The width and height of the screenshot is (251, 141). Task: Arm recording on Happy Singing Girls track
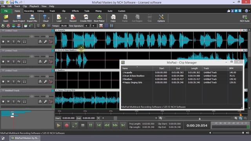coord(3,101)
